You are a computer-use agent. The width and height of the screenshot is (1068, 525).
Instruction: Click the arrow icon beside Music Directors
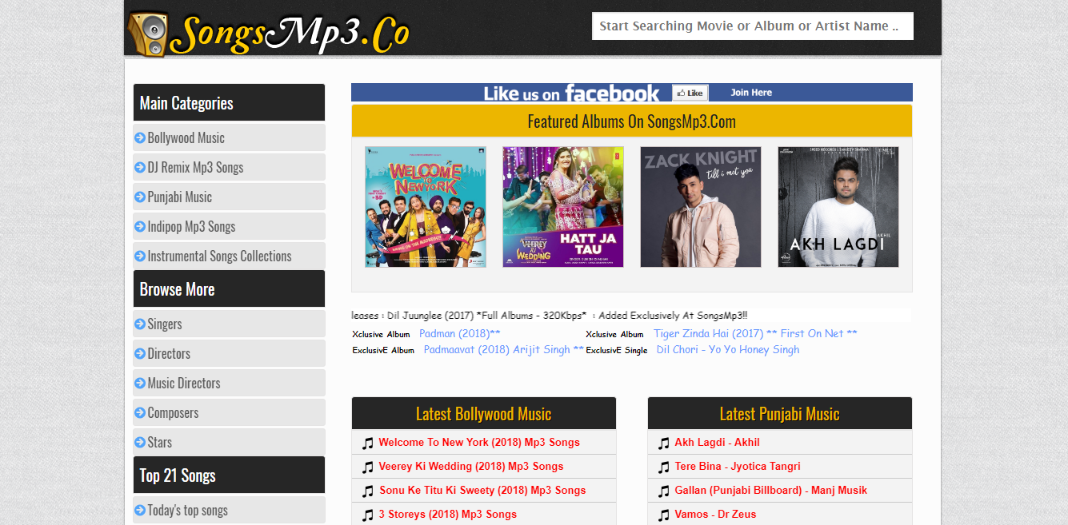[x=140, y=383]
